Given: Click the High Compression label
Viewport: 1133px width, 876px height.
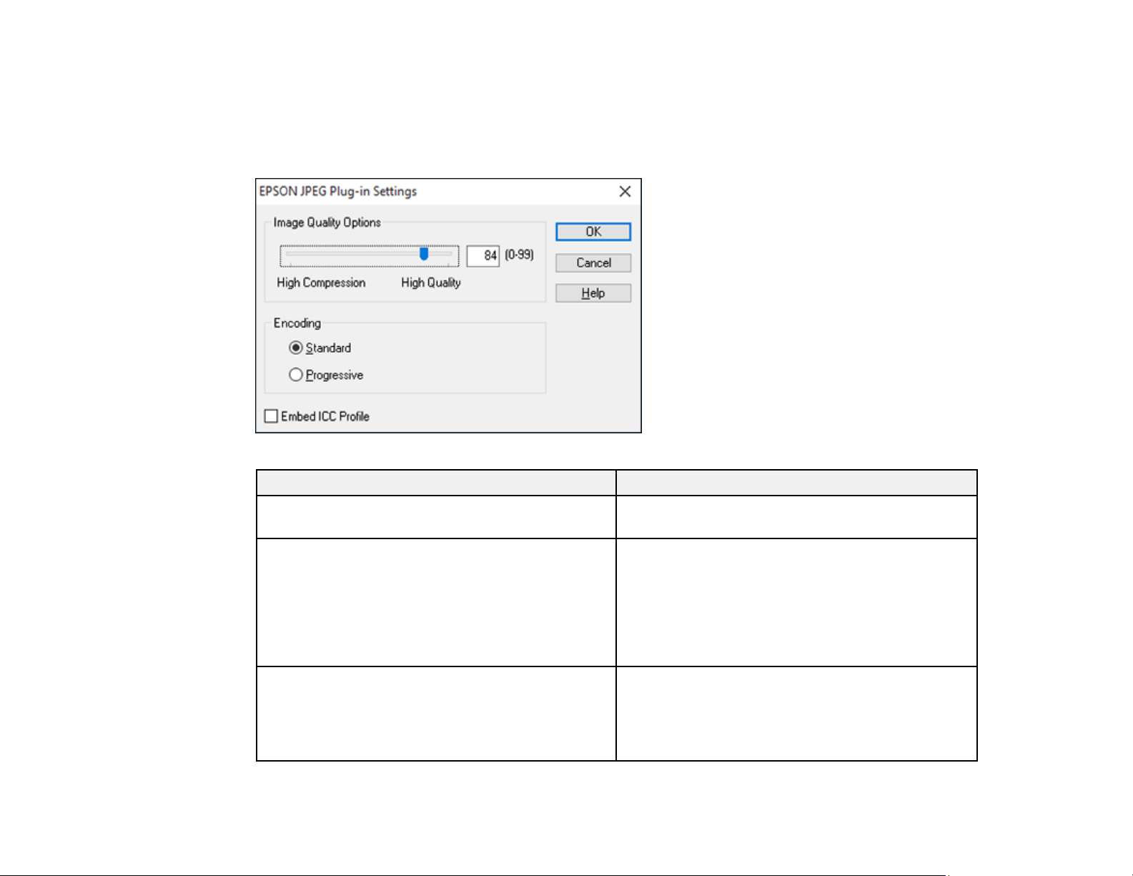Looking at the screenshot, I should (321, 283).
